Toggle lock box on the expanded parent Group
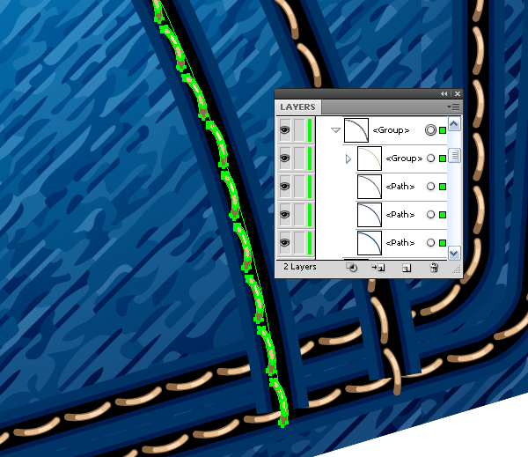Screen dimensions: 528x457 299,130
